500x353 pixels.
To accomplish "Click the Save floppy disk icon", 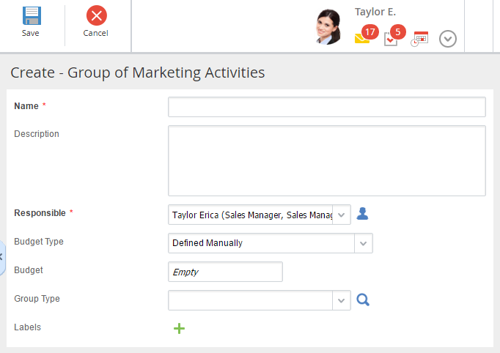I will tap(31, 16).
